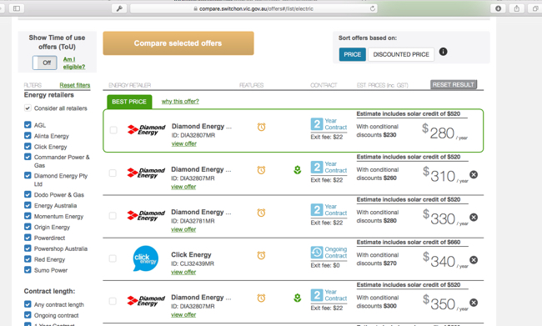542x326 pixels.
Task: Click the browser address bar URL
Action: point(256,8)
